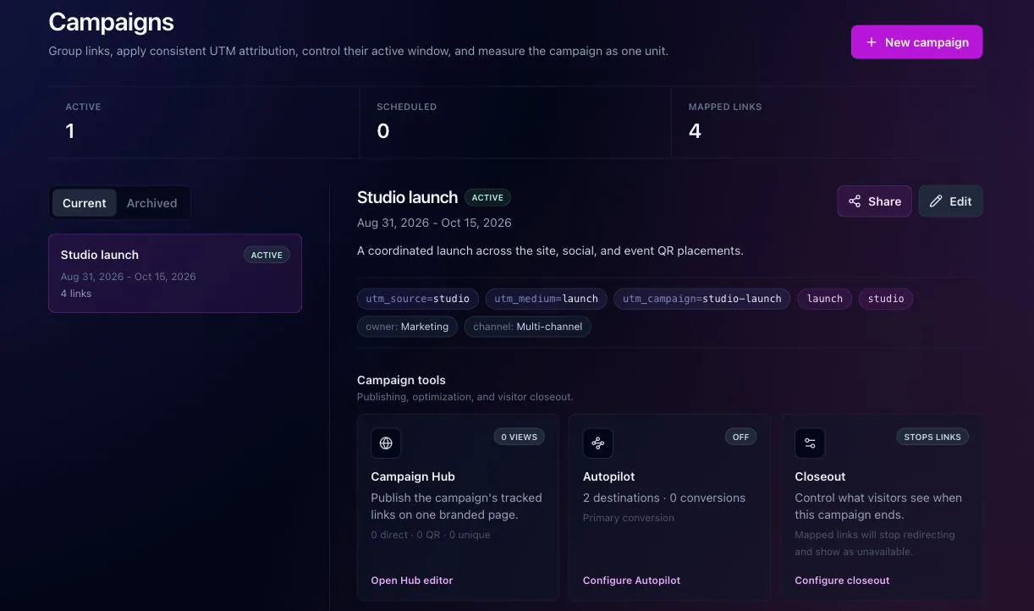
Task: Click the launch tag chip
Action: 825,299
